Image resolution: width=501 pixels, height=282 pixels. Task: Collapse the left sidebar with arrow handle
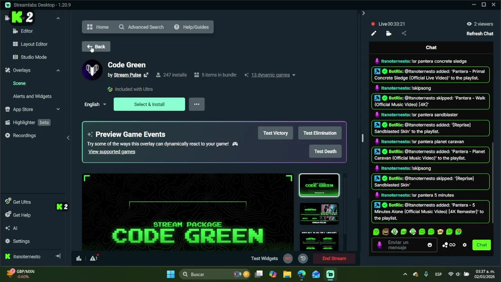point(68,138)
